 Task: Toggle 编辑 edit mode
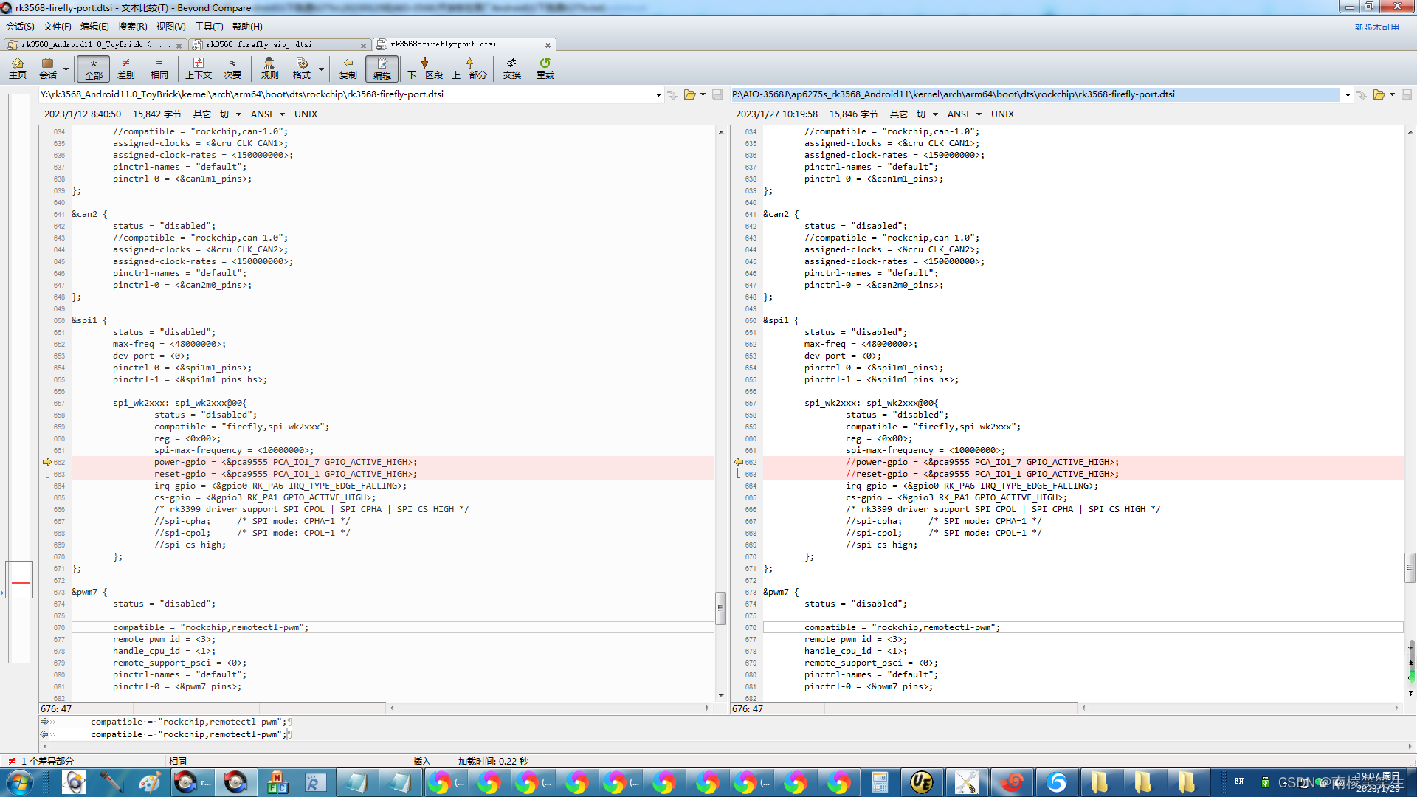(x=382, y=69)
